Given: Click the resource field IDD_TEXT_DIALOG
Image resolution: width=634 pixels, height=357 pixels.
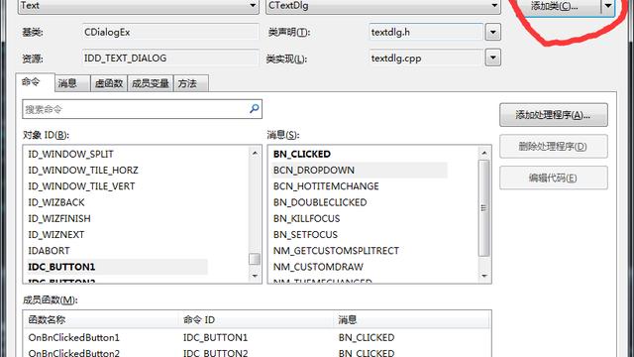Looking at the screenshot, I should (x=170, y=59).
